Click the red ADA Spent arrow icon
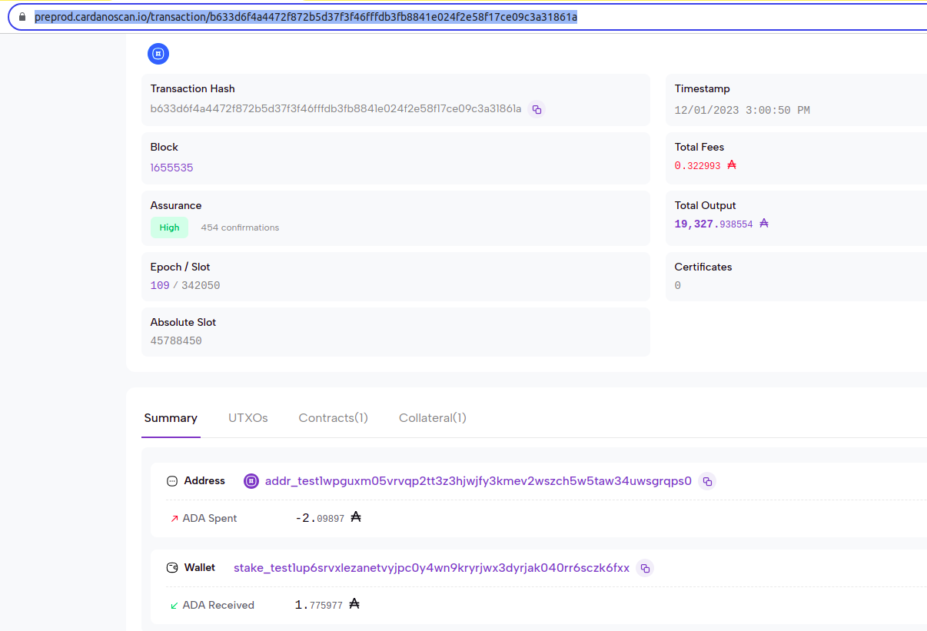927x631 pixels. coord(174,519)
